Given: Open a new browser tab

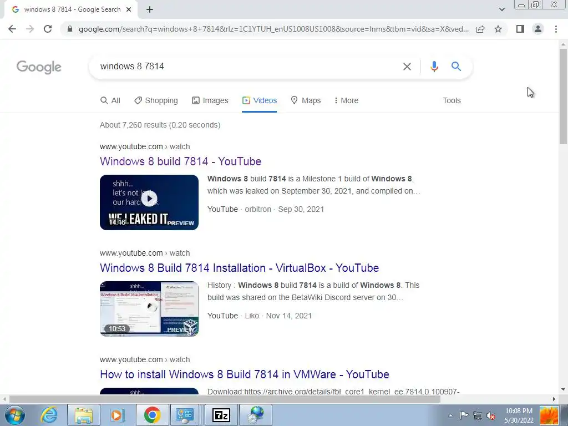Looking at the screenshot, I should coord(150,10).
